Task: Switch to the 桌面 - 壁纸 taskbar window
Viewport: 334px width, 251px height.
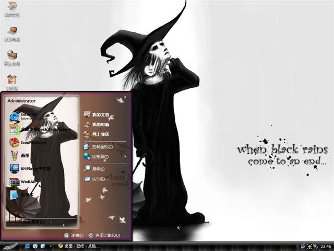Action: pos(79,246)
